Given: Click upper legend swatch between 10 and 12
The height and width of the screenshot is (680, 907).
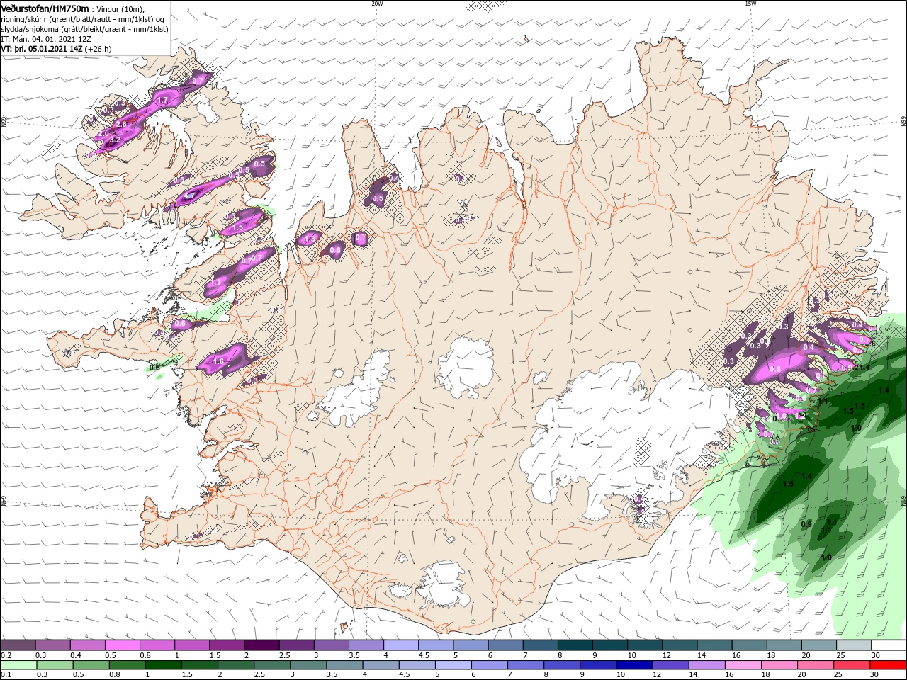Looking at the screenshot, I should (x=644, y=645).
